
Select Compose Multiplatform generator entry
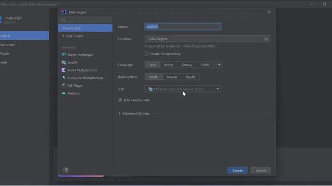85,78
